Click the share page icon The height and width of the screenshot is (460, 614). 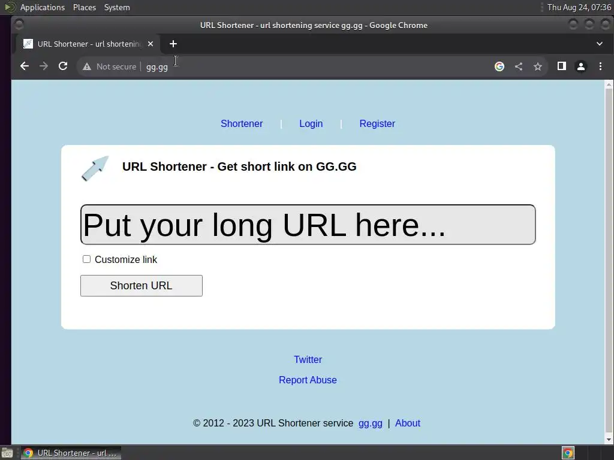519,66
